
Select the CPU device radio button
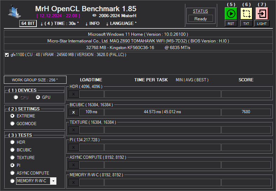[16, 97]
